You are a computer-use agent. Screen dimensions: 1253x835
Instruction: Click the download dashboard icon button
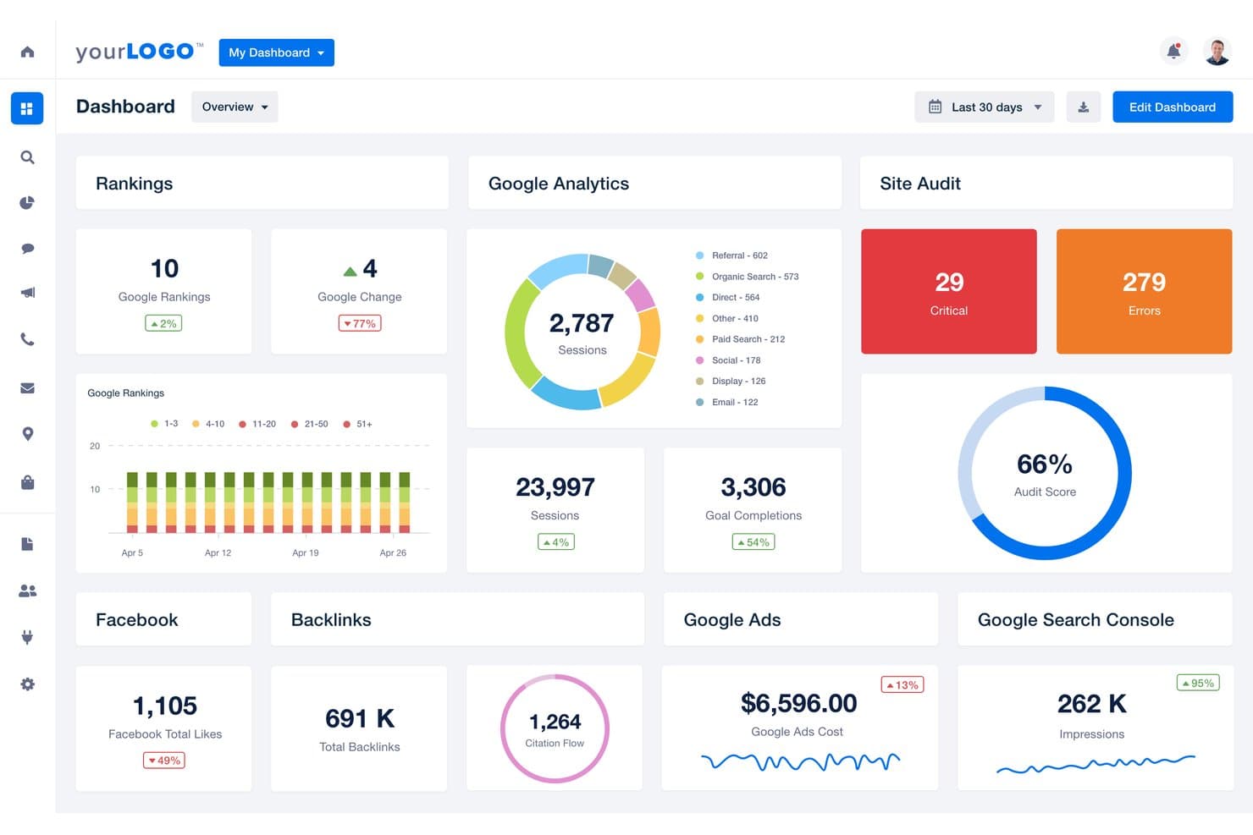(1083, 107)
